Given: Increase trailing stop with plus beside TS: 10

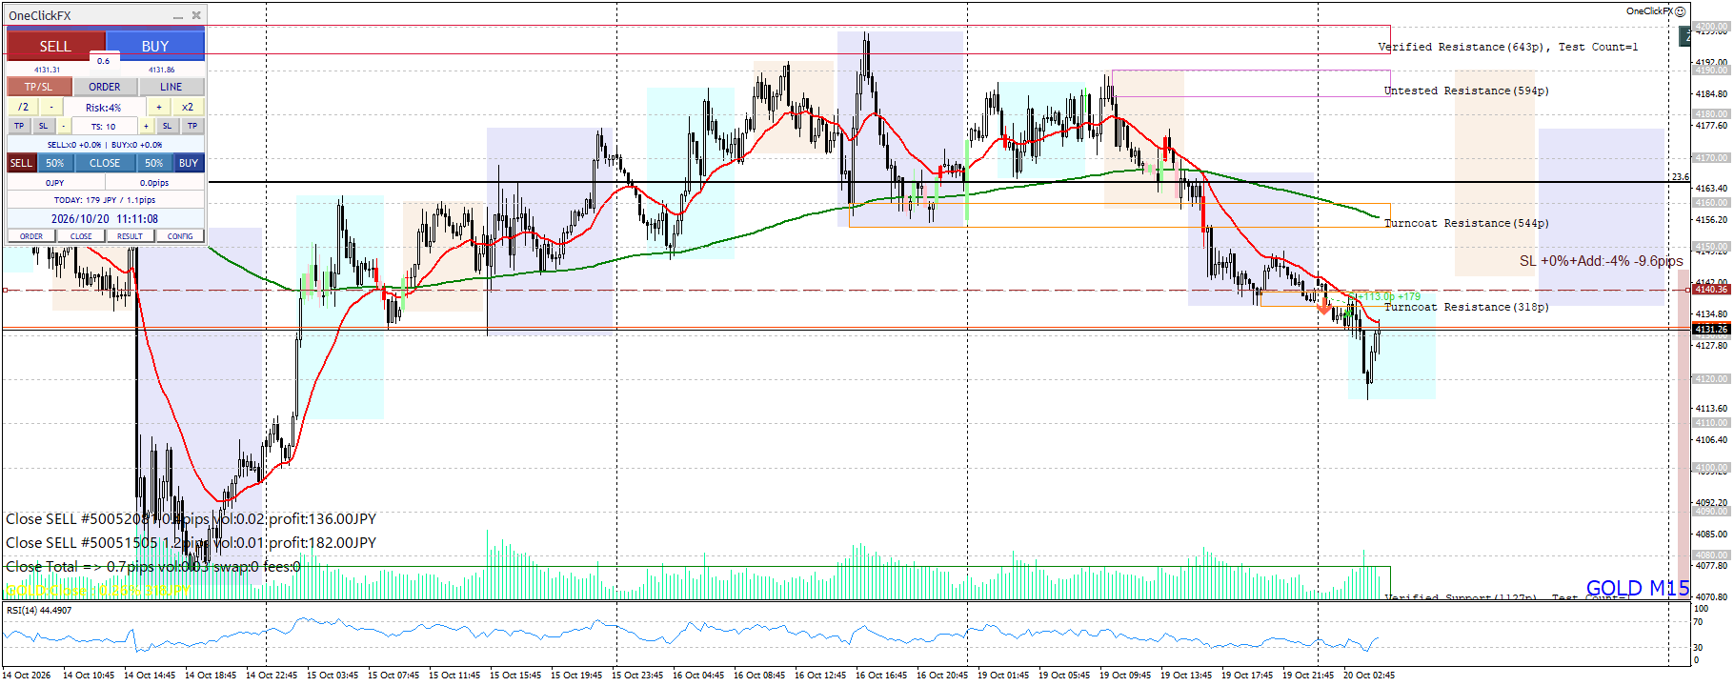Looking at the screenshot, I should (x=146, y=126).
